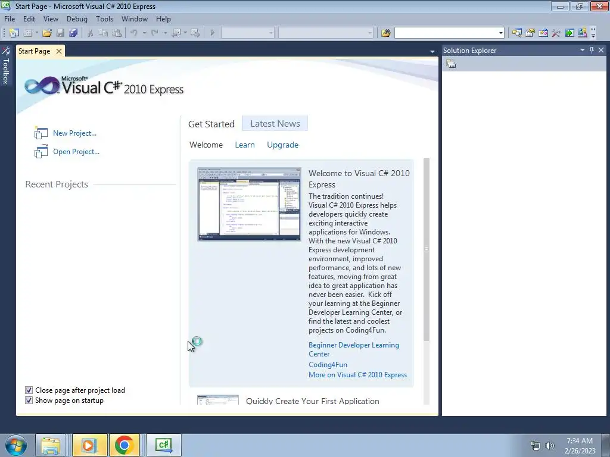Open the Debug menu
This screenshot has height=457, width=610.
tap(77, 18)
